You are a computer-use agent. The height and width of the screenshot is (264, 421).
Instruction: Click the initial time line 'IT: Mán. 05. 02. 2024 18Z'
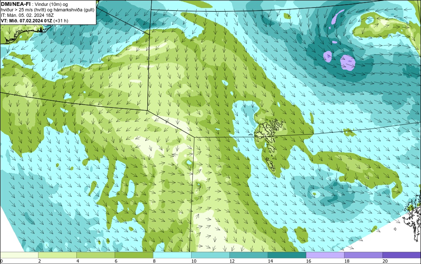[x=27, y=15]
